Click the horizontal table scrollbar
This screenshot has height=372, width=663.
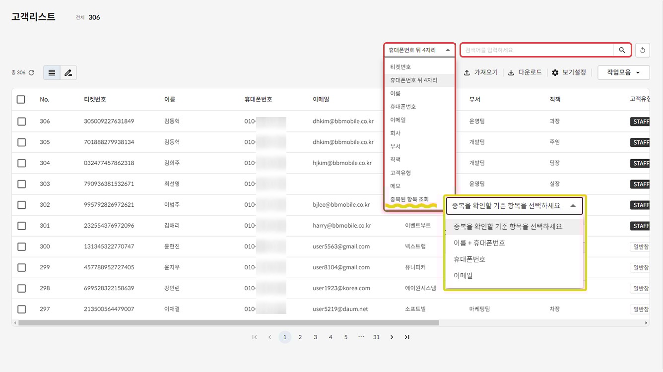click(x=228, y=323)
